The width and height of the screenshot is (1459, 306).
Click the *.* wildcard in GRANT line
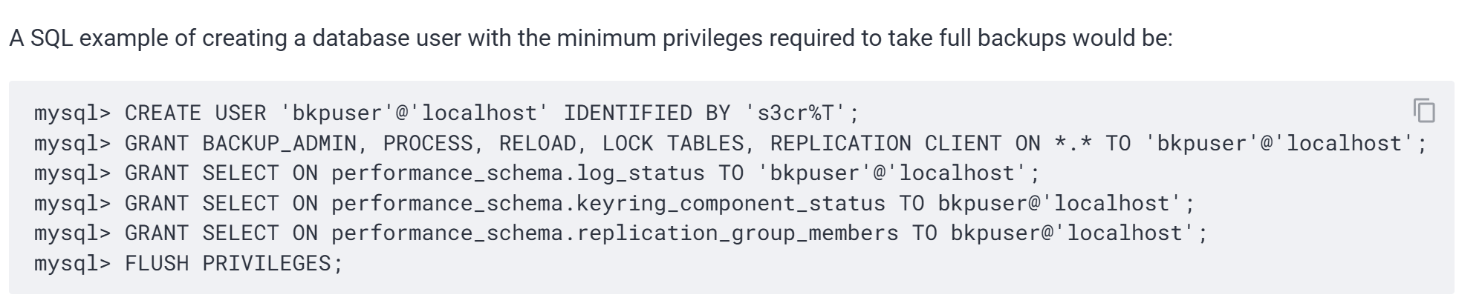(1073, 144)
